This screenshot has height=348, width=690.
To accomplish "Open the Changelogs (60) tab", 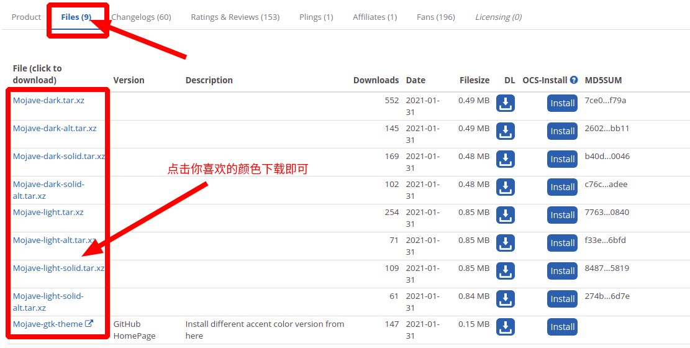I will click(x=141, y=17).
